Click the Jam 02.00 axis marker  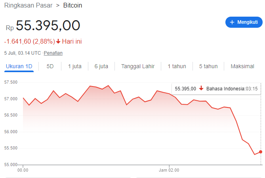click(169, 170)
